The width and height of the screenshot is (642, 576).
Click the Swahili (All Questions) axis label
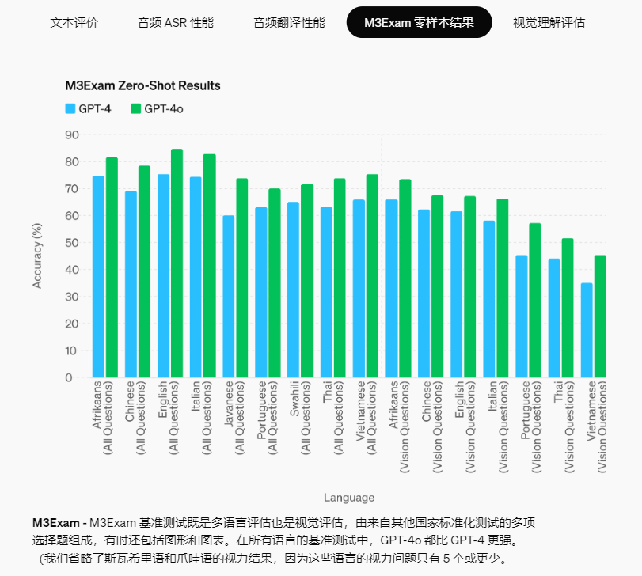point(300,417)
